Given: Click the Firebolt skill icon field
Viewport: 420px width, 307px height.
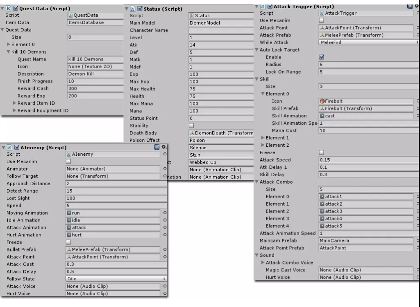Looking at the screenshot, I should 366,101.
